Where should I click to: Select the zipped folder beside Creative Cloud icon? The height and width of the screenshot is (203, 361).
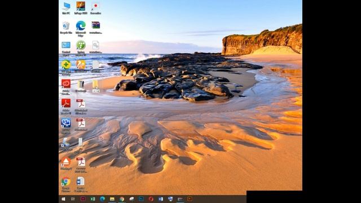[81, 86]
